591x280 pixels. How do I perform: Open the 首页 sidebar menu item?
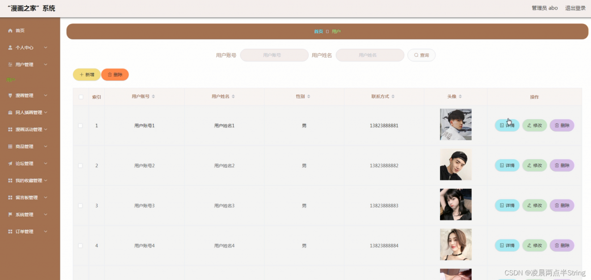coord(30,30)
